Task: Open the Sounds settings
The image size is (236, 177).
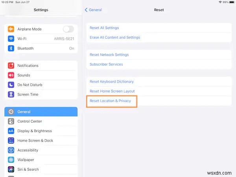Action: (41, 75)
